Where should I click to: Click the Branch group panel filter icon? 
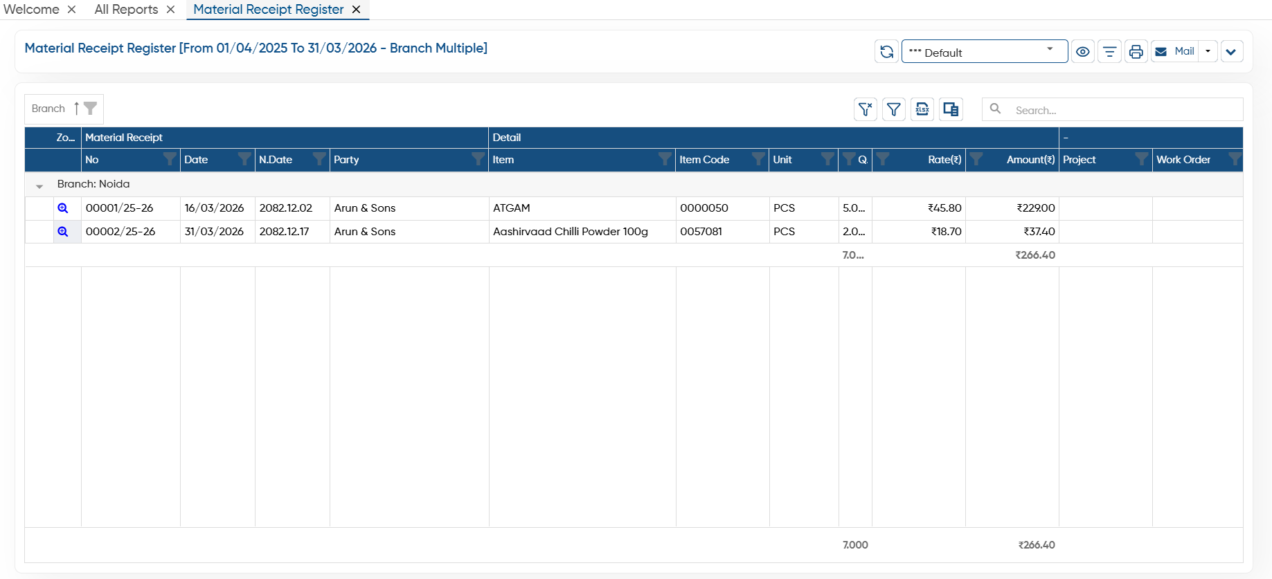pos(91,109)
